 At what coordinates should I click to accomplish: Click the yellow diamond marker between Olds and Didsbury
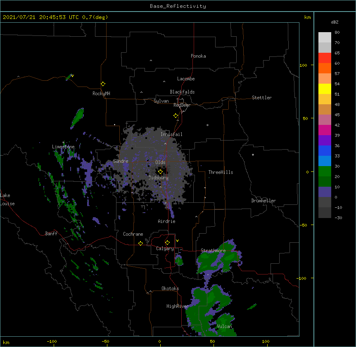(x=160, y=172)
